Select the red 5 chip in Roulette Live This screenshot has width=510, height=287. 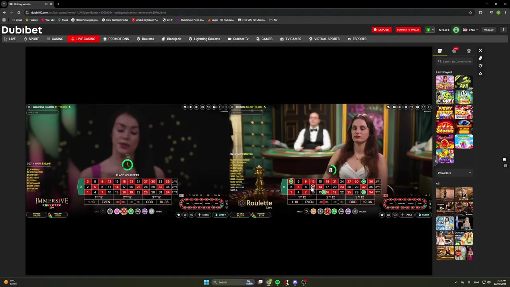[327, 212]
